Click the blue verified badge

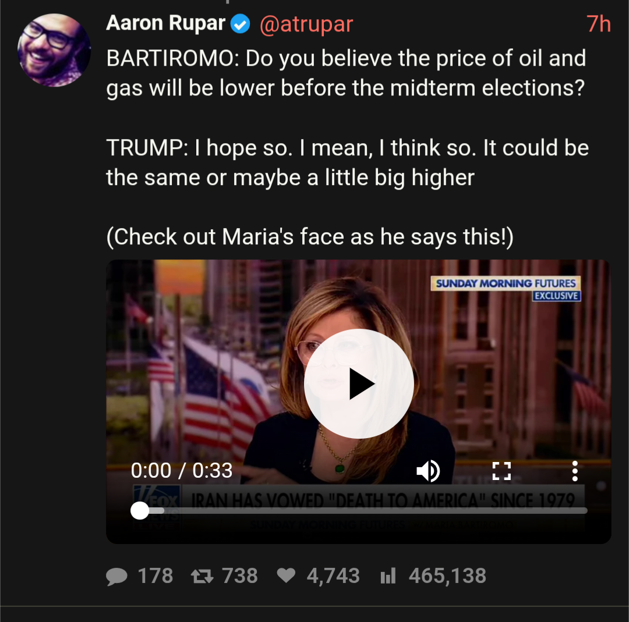[240, 24]
